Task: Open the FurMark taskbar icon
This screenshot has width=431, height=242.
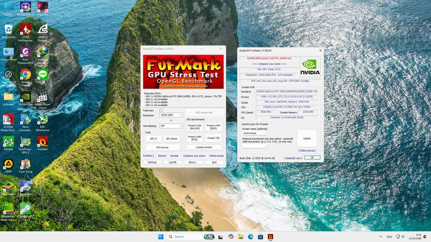Action: coord(271,236)
